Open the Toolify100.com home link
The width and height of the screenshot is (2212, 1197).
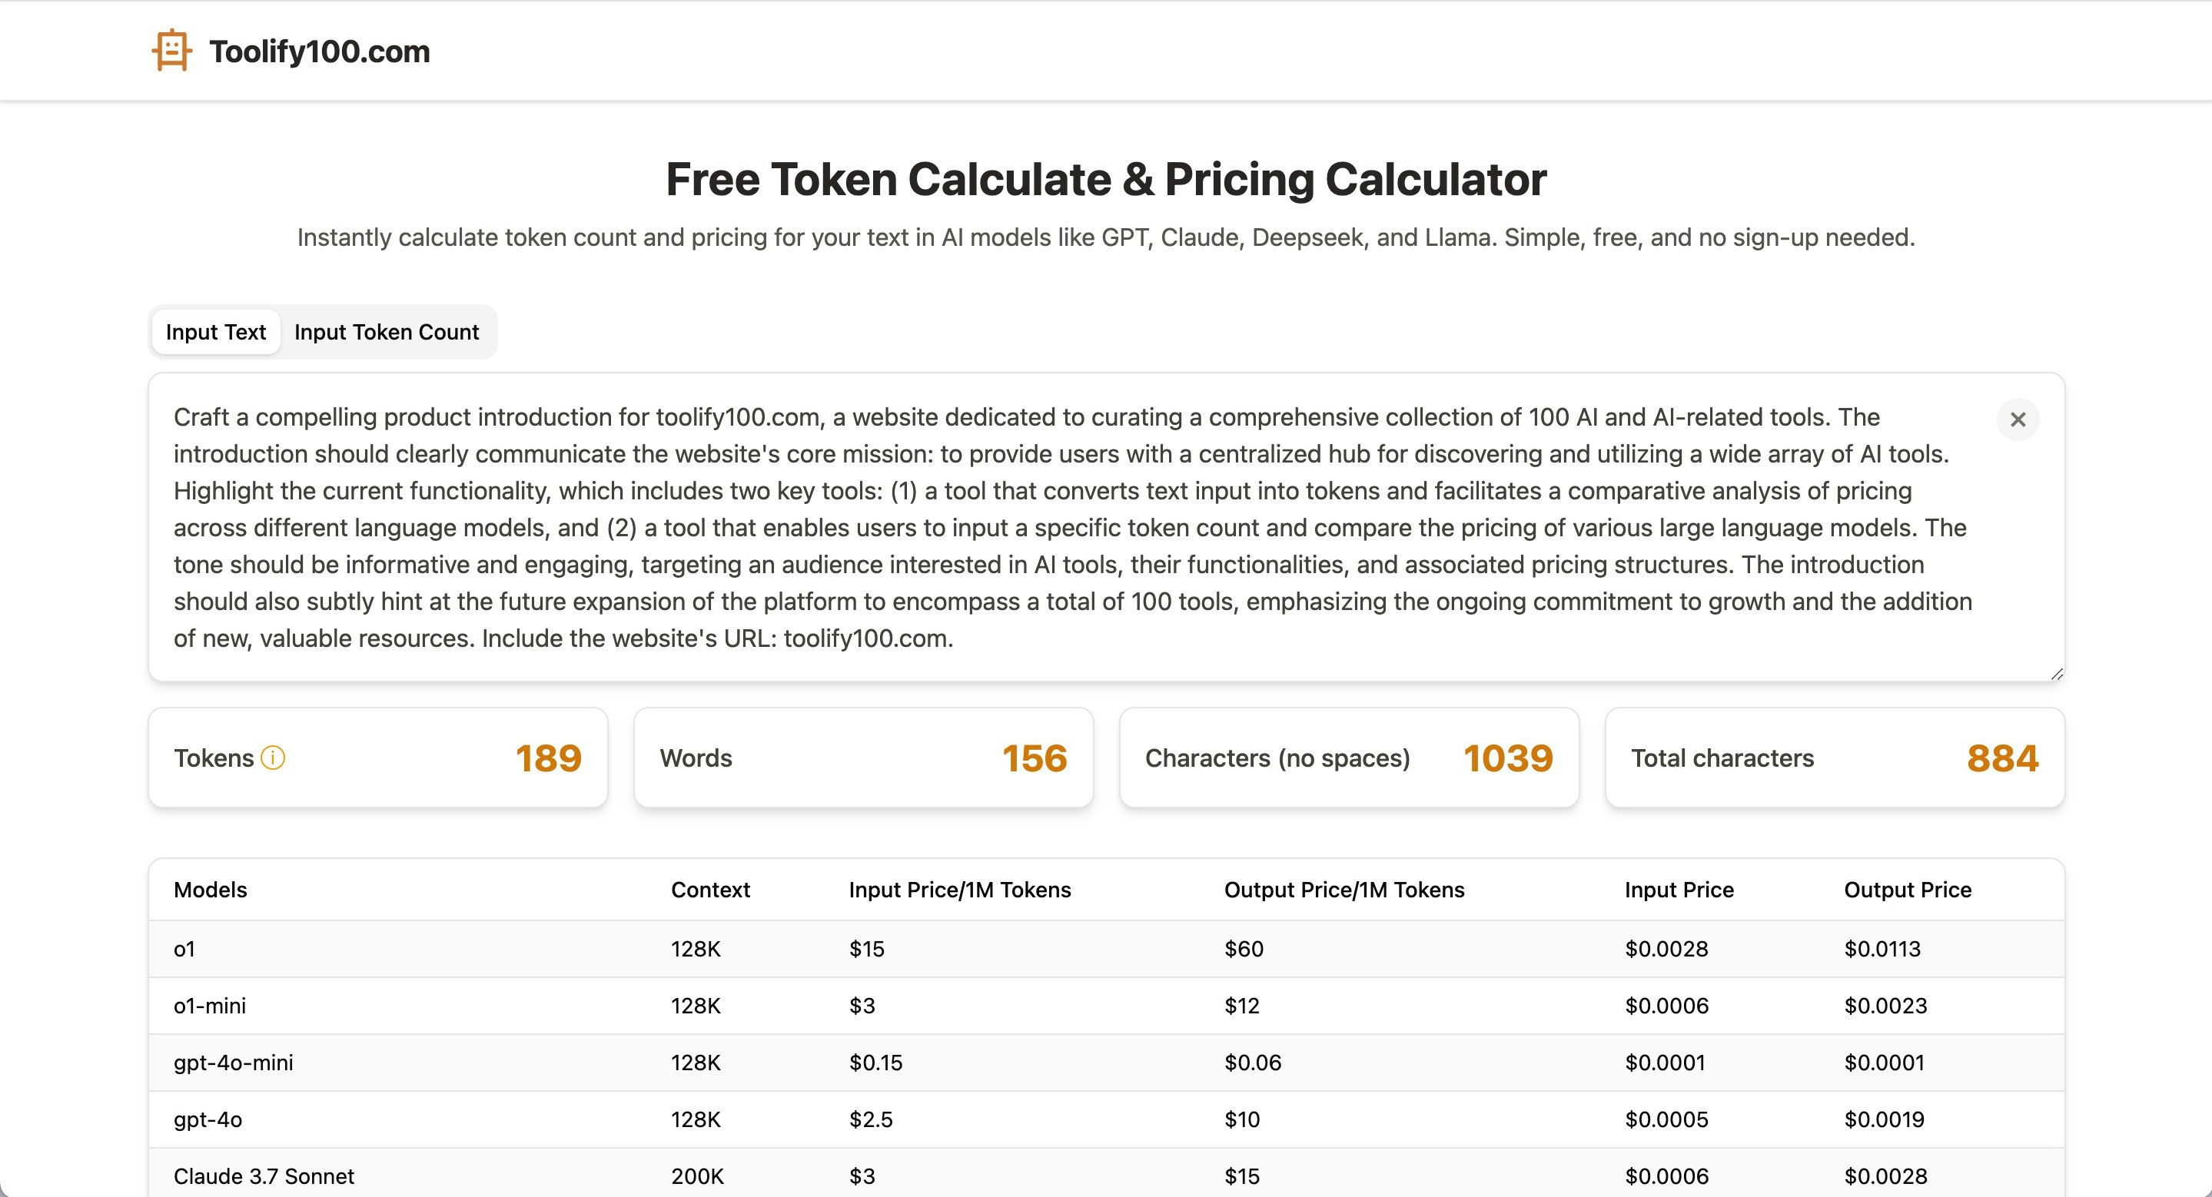pos(320,51)
